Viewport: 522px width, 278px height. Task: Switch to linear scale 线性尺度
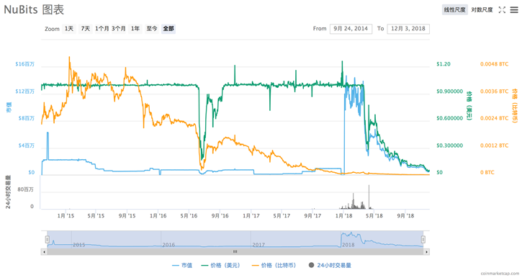click(455, 9)
